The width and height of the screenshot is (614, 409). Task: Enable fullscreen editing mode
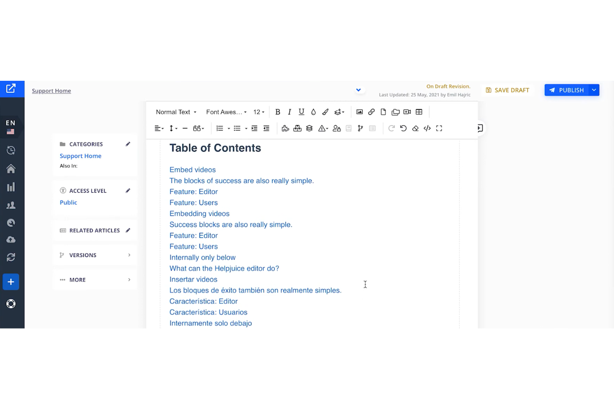439,128
